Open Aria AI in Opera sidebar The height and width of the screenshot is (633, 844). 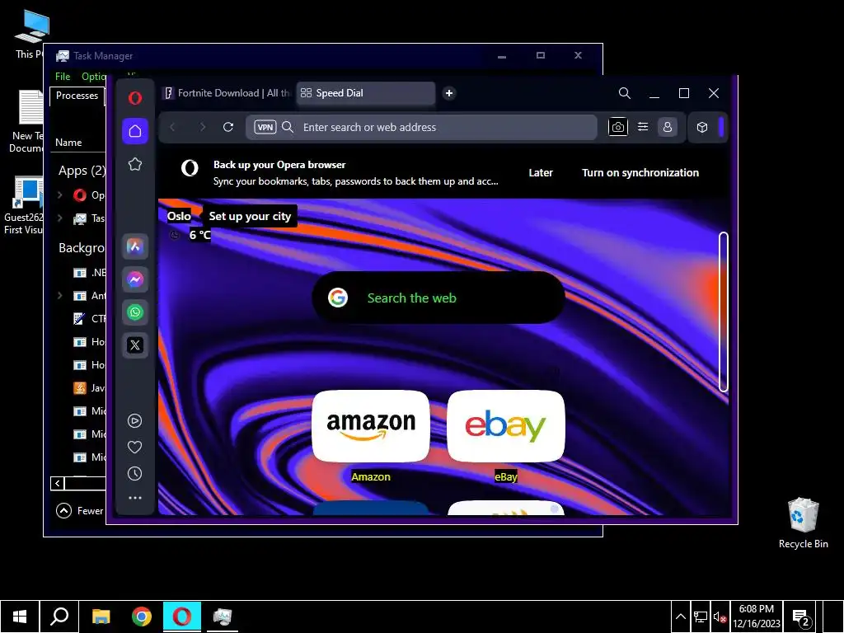point(135,246)
